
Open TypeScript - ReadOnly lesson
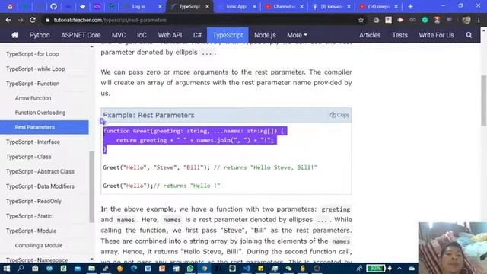point(33,201)
